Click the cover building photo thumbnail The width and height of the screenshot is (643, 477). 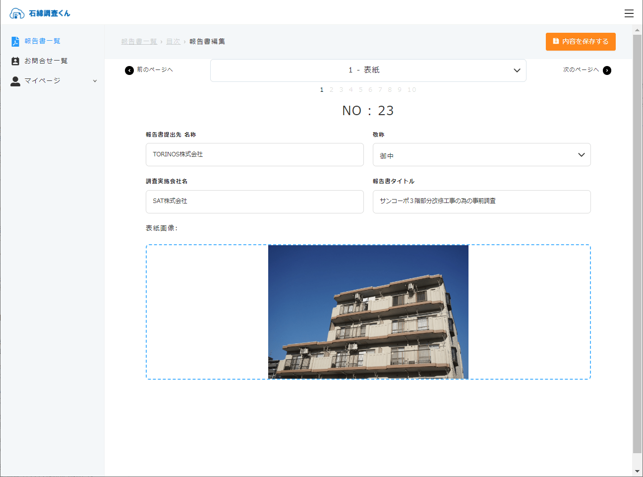(x=368, y=312)
